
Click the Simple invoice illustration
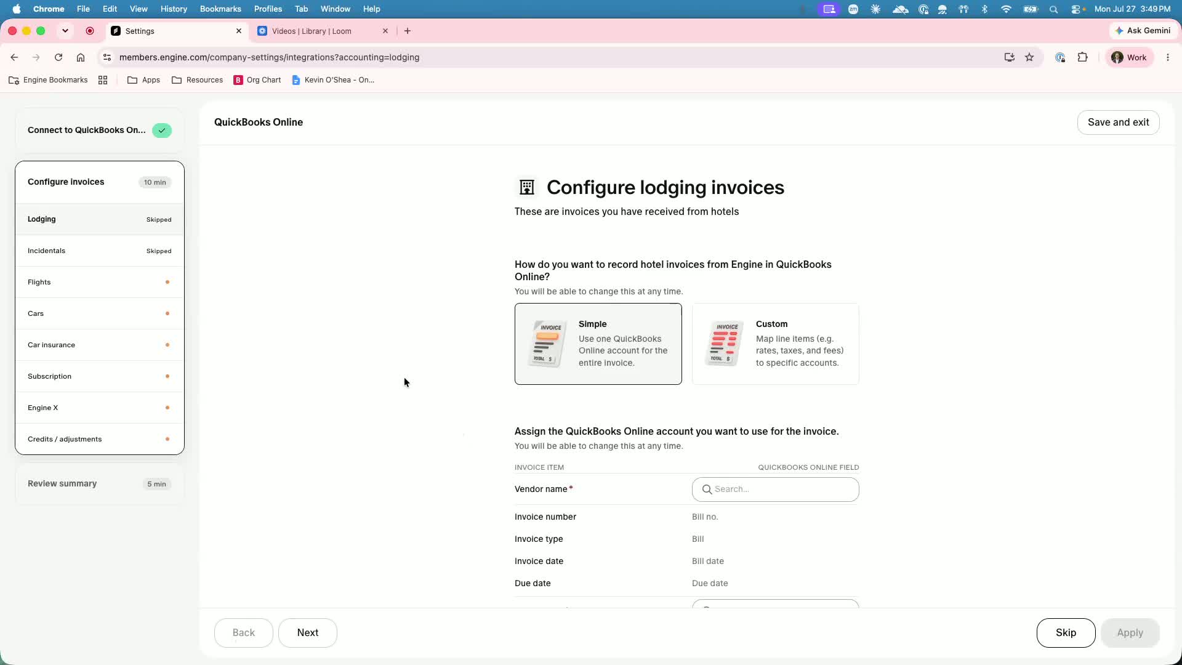tap(547, 344)
